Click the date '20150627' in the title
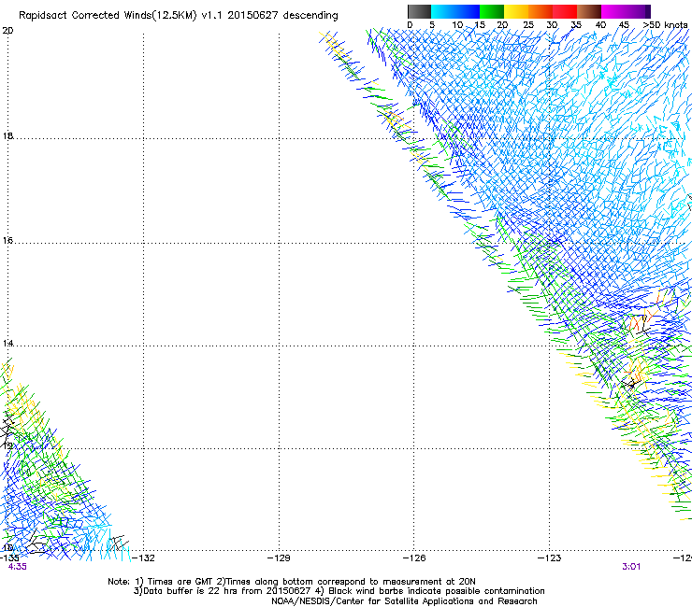The height and width of the screenshot is (607, 692). point(252,15)
